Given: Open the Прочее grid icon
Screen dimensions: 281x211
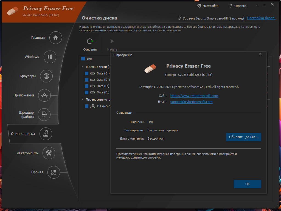Looking at the screenshot, I should tap(54, 172).
